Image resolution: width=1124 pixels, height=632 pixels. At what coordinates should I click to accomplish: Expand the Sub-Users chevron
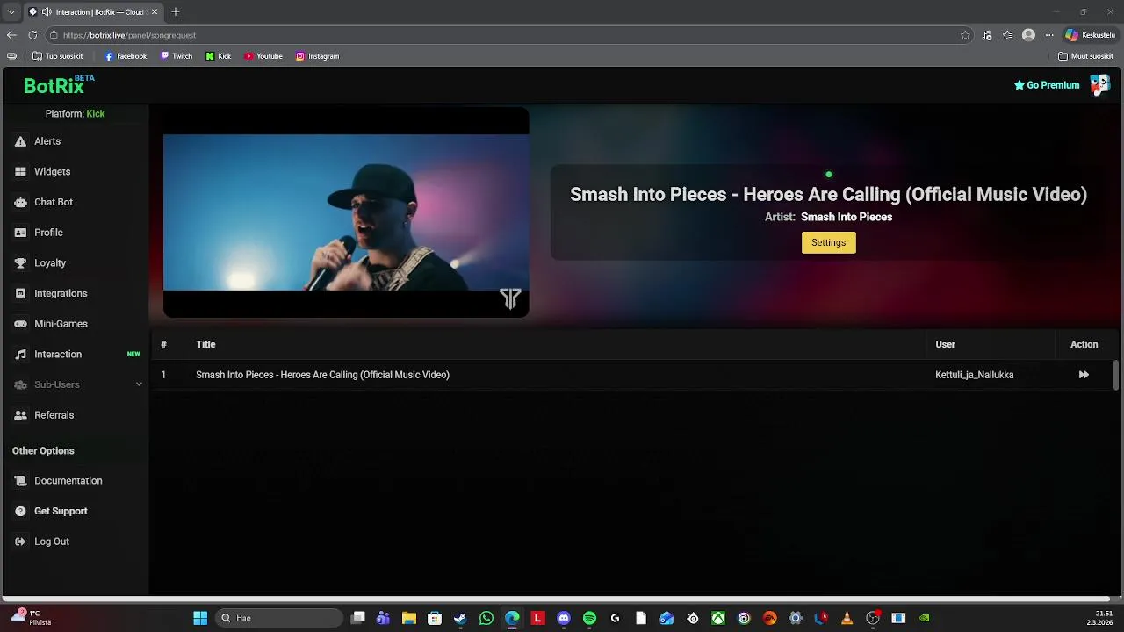click(139, 384)
